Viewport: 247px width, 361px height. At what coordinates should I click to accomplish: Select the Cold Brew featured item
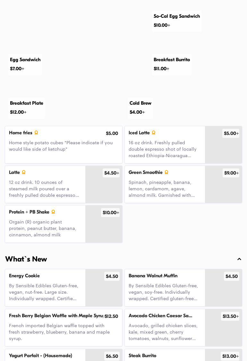click(140, 108)
